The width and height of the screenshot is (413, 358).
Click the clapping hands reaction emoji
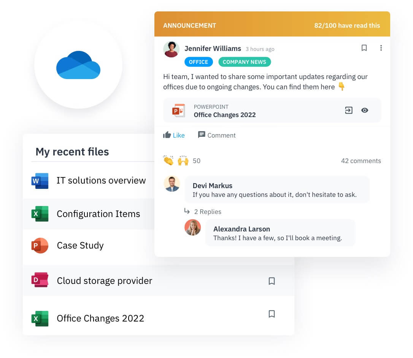click(x=168, y=161)
